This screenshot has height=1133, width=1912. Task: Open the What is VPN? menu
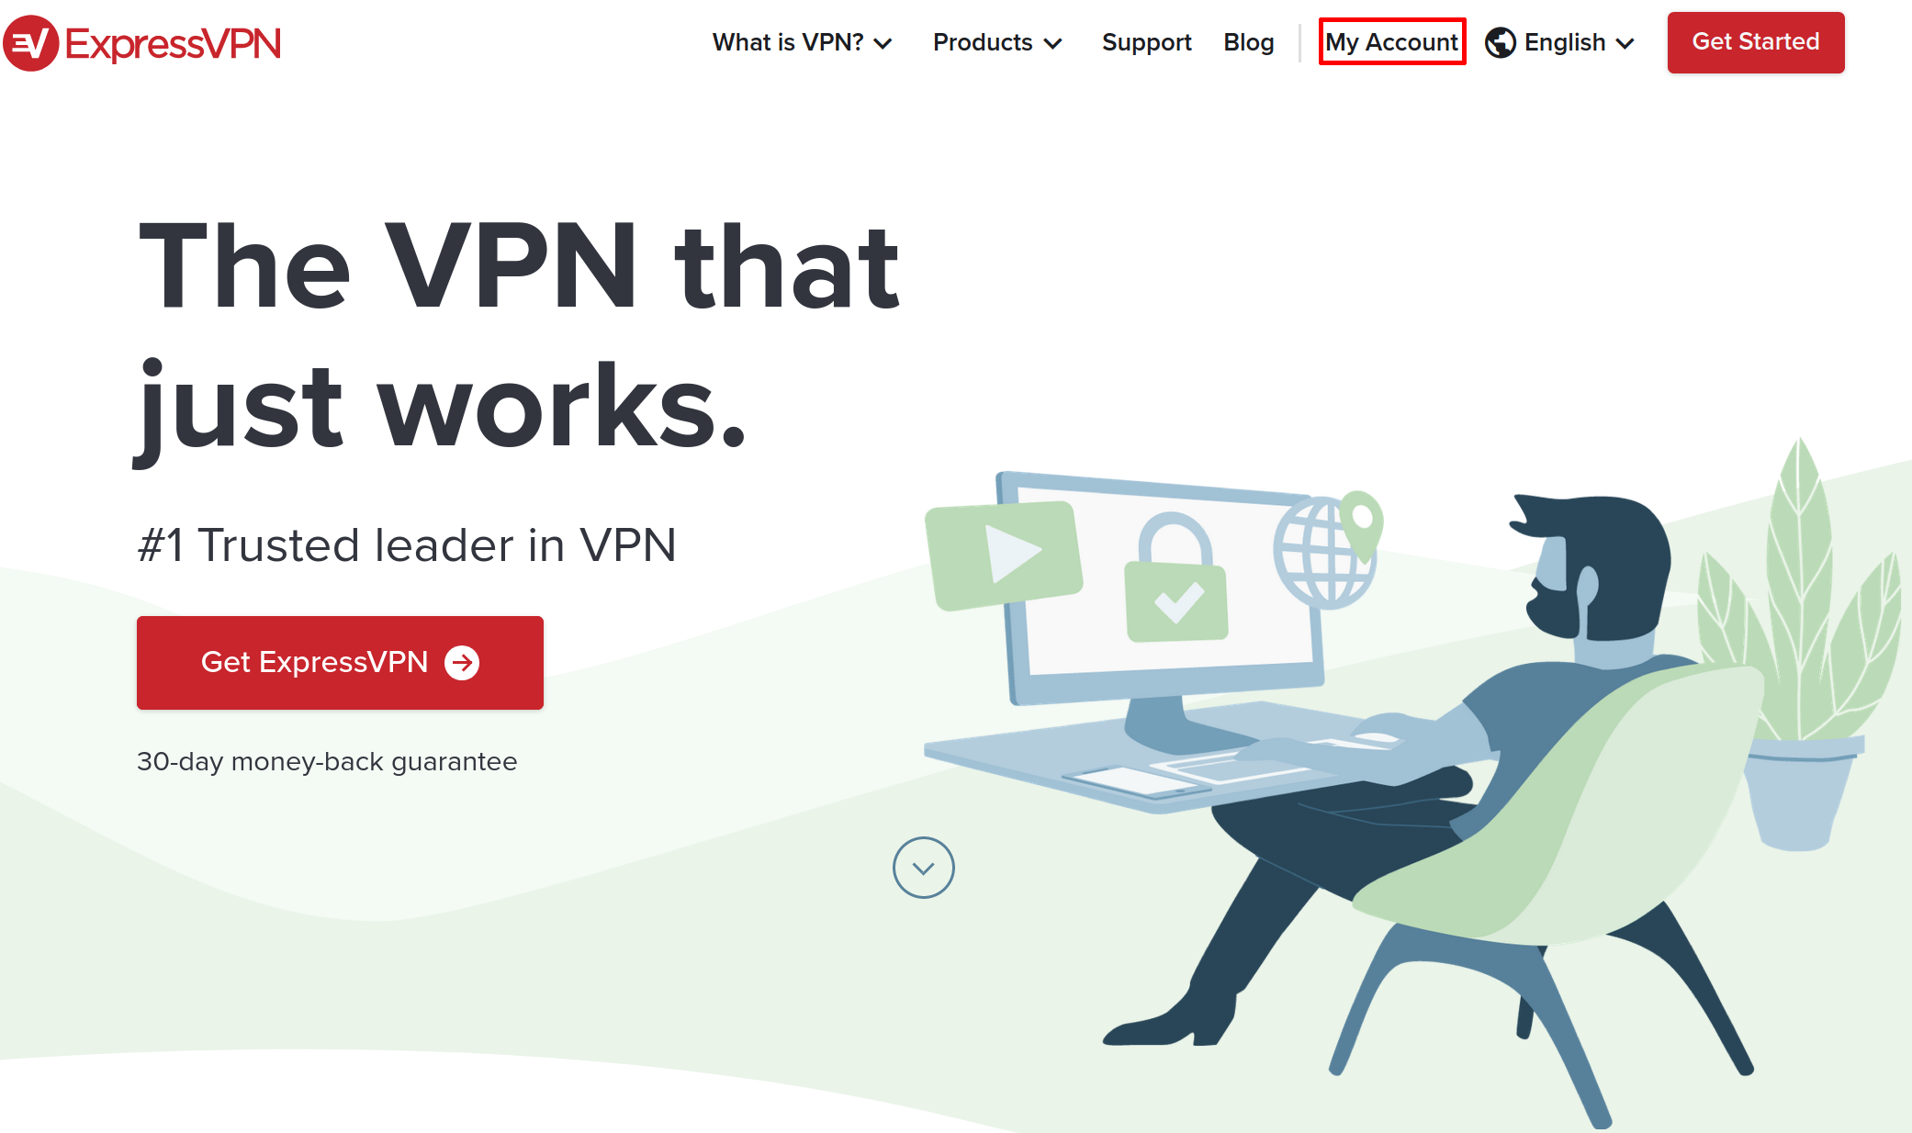802,42
